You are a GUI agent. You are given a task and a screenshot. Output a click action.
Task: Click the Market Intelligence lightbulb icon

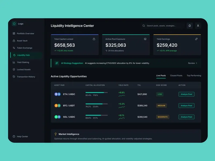(x=56, y=134)
